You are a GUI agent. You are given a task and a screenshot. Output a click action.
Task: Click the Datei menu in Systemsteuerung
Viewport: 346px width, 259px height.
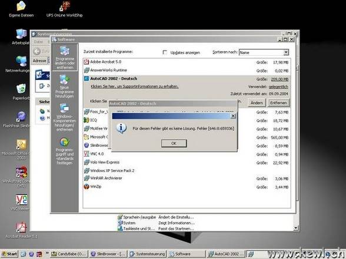(38, 41)
